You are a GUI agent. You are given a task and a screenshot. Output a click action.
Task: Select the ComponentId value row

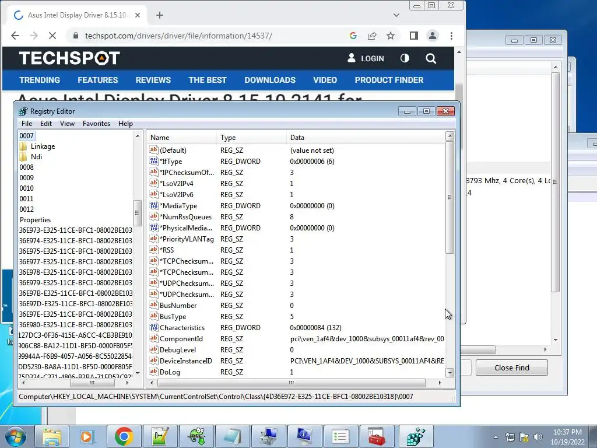[x=297, y=339]
